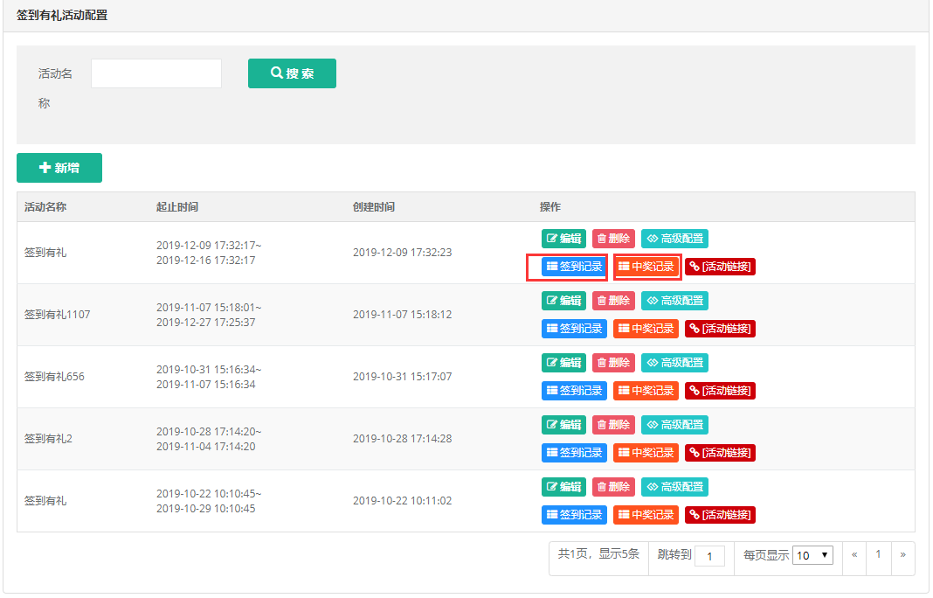Focus the 活动名称 input field
933x598 pixels.
(x=155, y=73)
